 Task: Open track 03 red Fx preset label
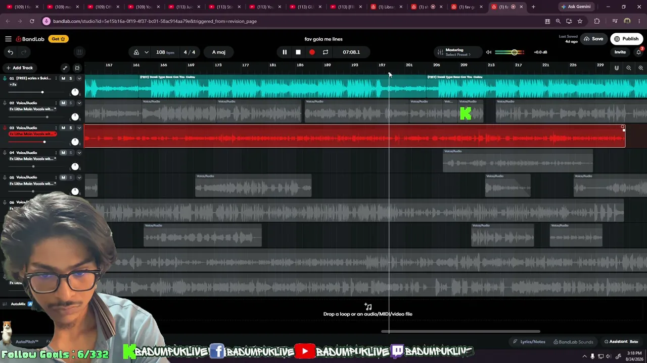click(33, 134)
